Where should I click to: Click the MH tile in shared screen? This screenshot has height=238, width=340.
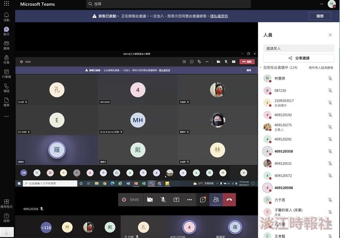pyautogui.click(x=138, y=120)
